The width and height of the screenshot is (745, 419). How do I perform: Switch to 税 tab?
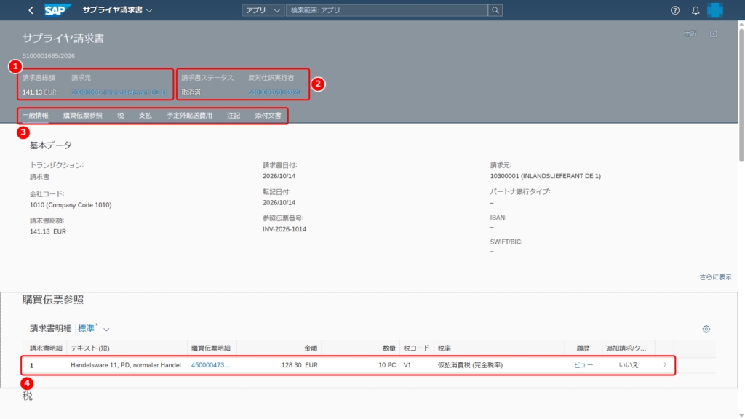120,116
